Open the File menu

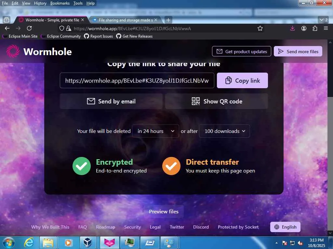[x=5, y=3]
